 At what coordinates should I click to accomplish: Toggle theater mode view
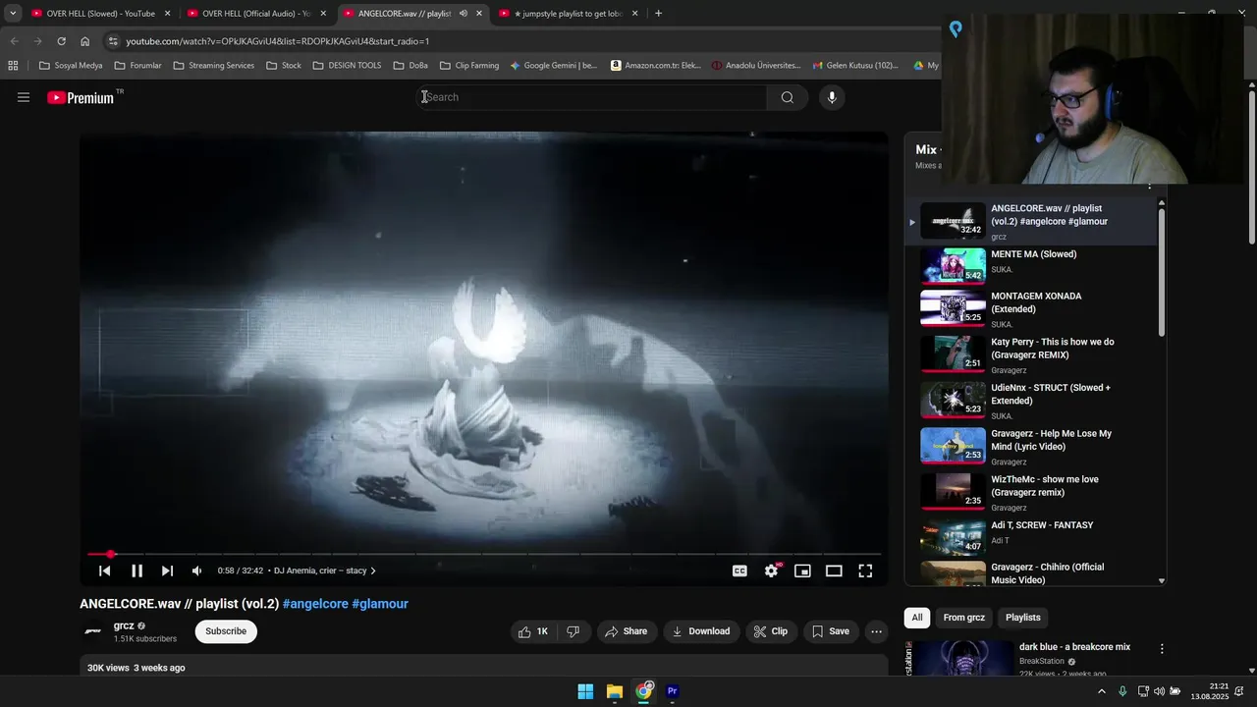(x=834, y=571)
